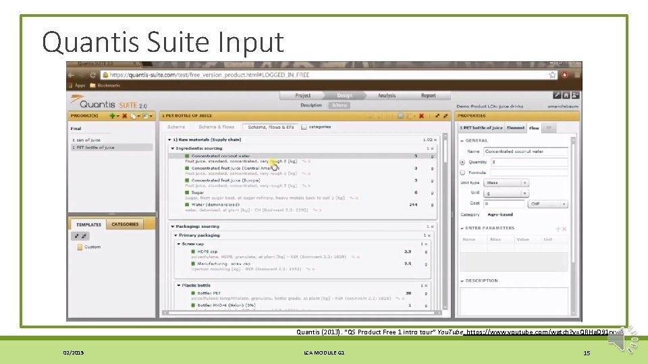Open the CATEGORIES tab
Screen dimensions: 648x364
(125, 224)
